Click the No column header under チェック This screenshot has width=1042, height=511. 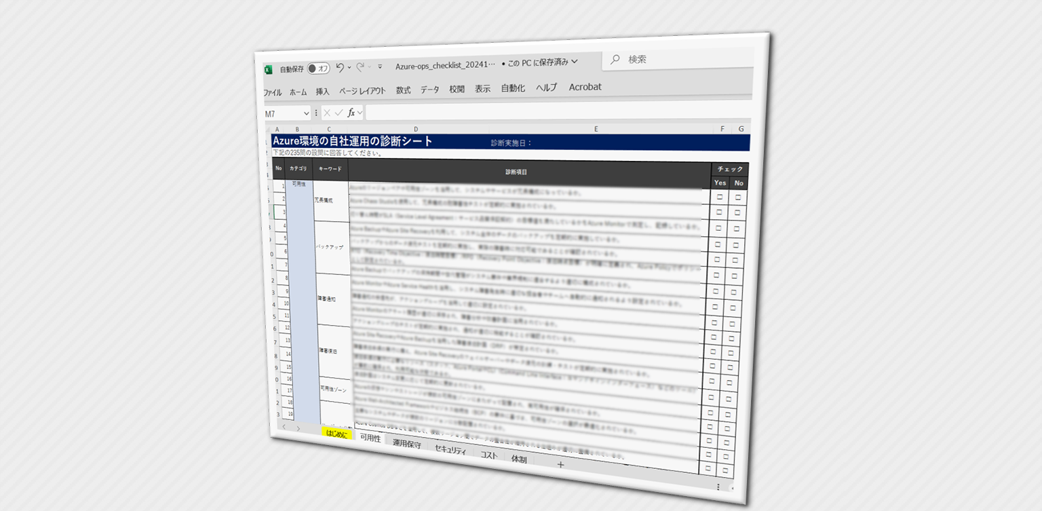point(739,183)
